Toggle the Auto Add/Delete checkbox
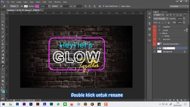 click(104, 6)
